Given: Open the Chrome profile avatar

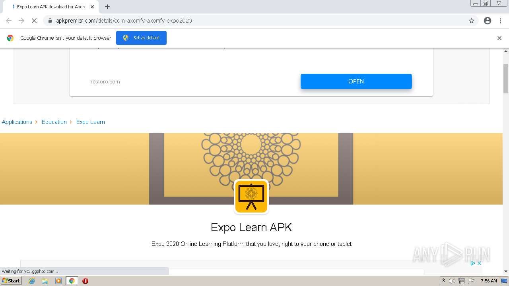Looking at the screenshot, I should (488, 21).
